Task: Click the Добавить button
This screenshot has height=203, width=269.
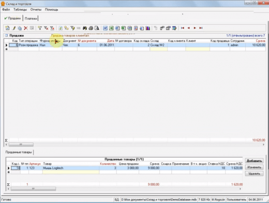Action: click(x=254, y=161)
